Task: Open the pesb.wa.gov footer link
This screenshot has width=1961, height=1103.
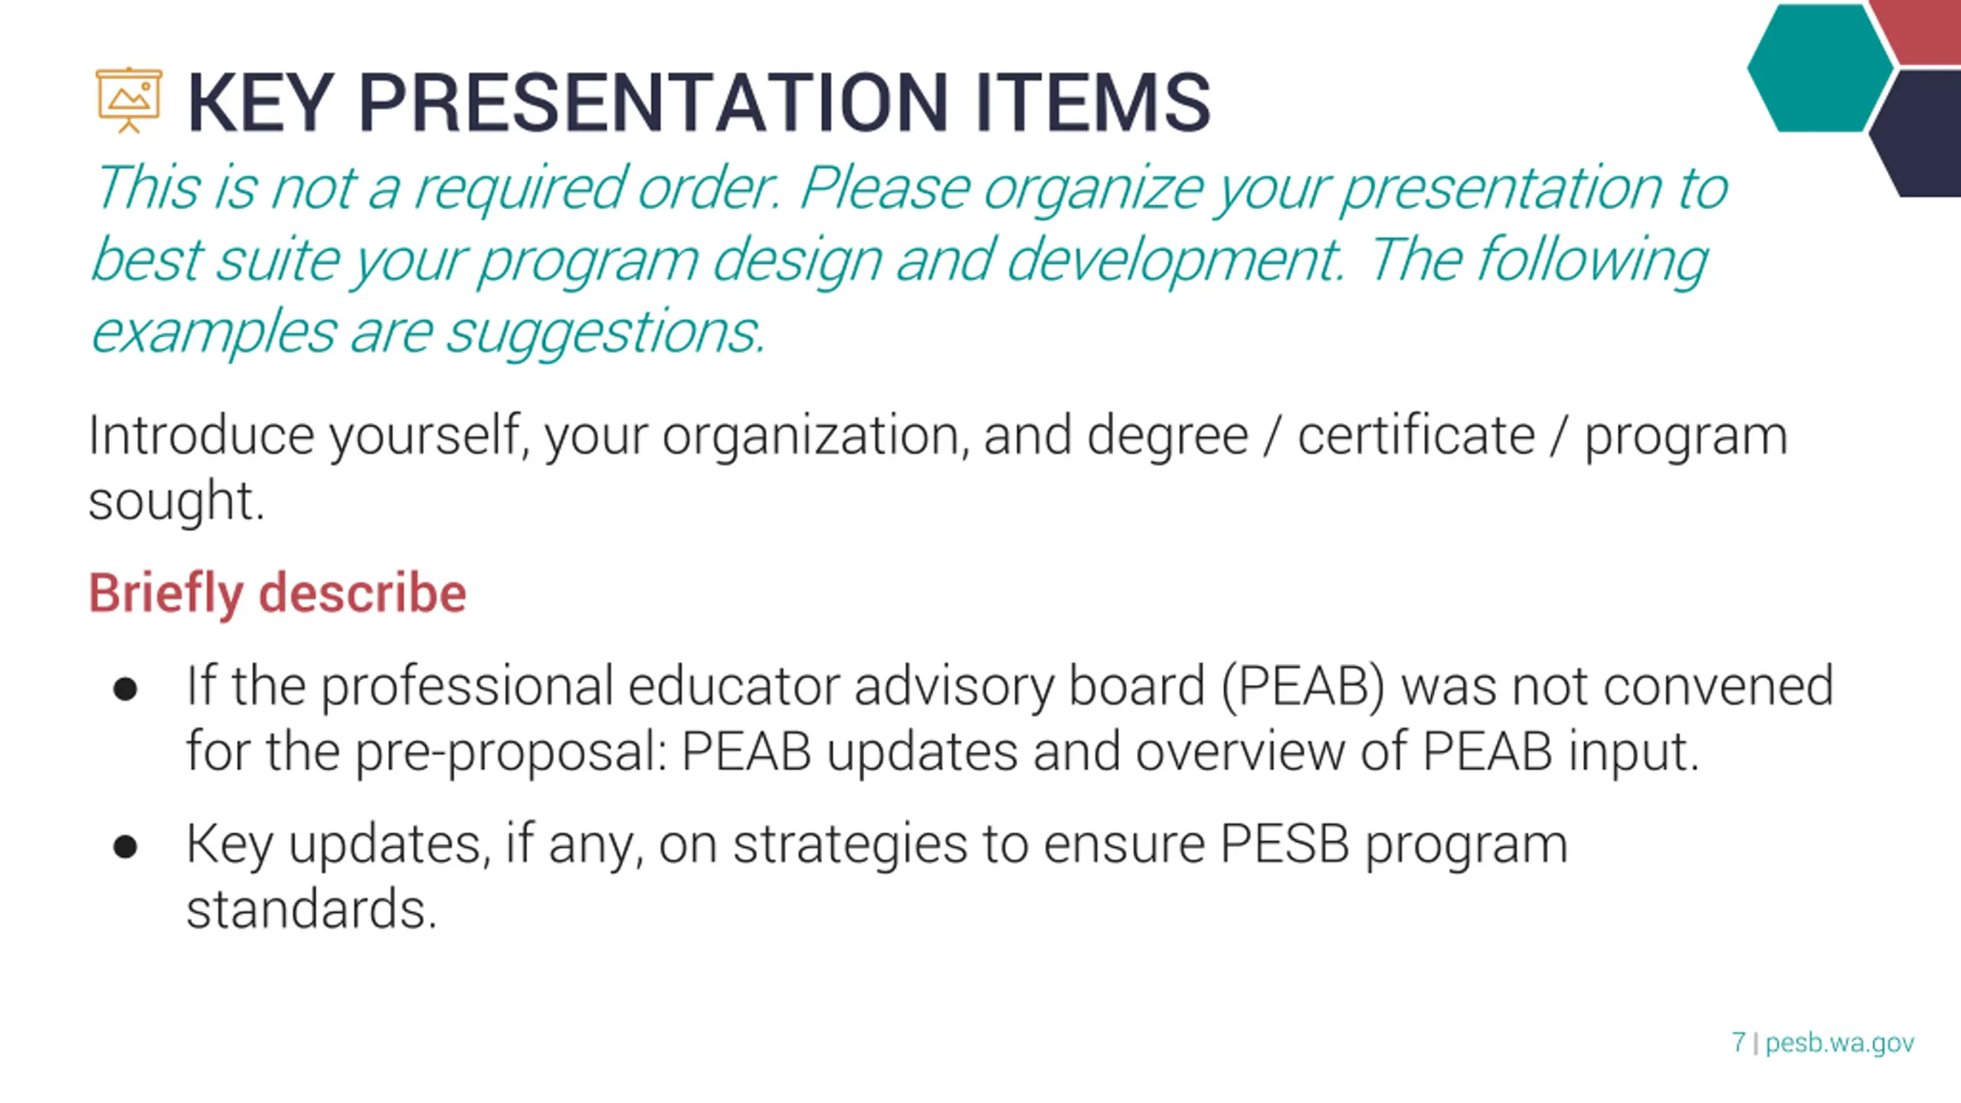Action: [1839, 1043]
